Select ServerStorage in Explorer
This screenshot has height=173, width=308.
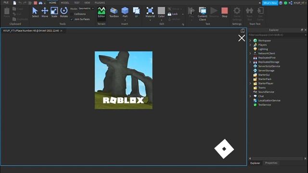pyautogui.click(x=266, y=71)
